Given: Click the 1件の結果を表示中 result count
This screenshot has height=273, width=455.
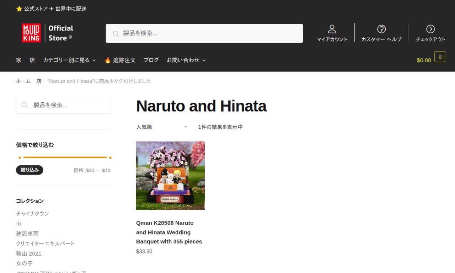Looking at the screenshot, I should coord(220,127).
